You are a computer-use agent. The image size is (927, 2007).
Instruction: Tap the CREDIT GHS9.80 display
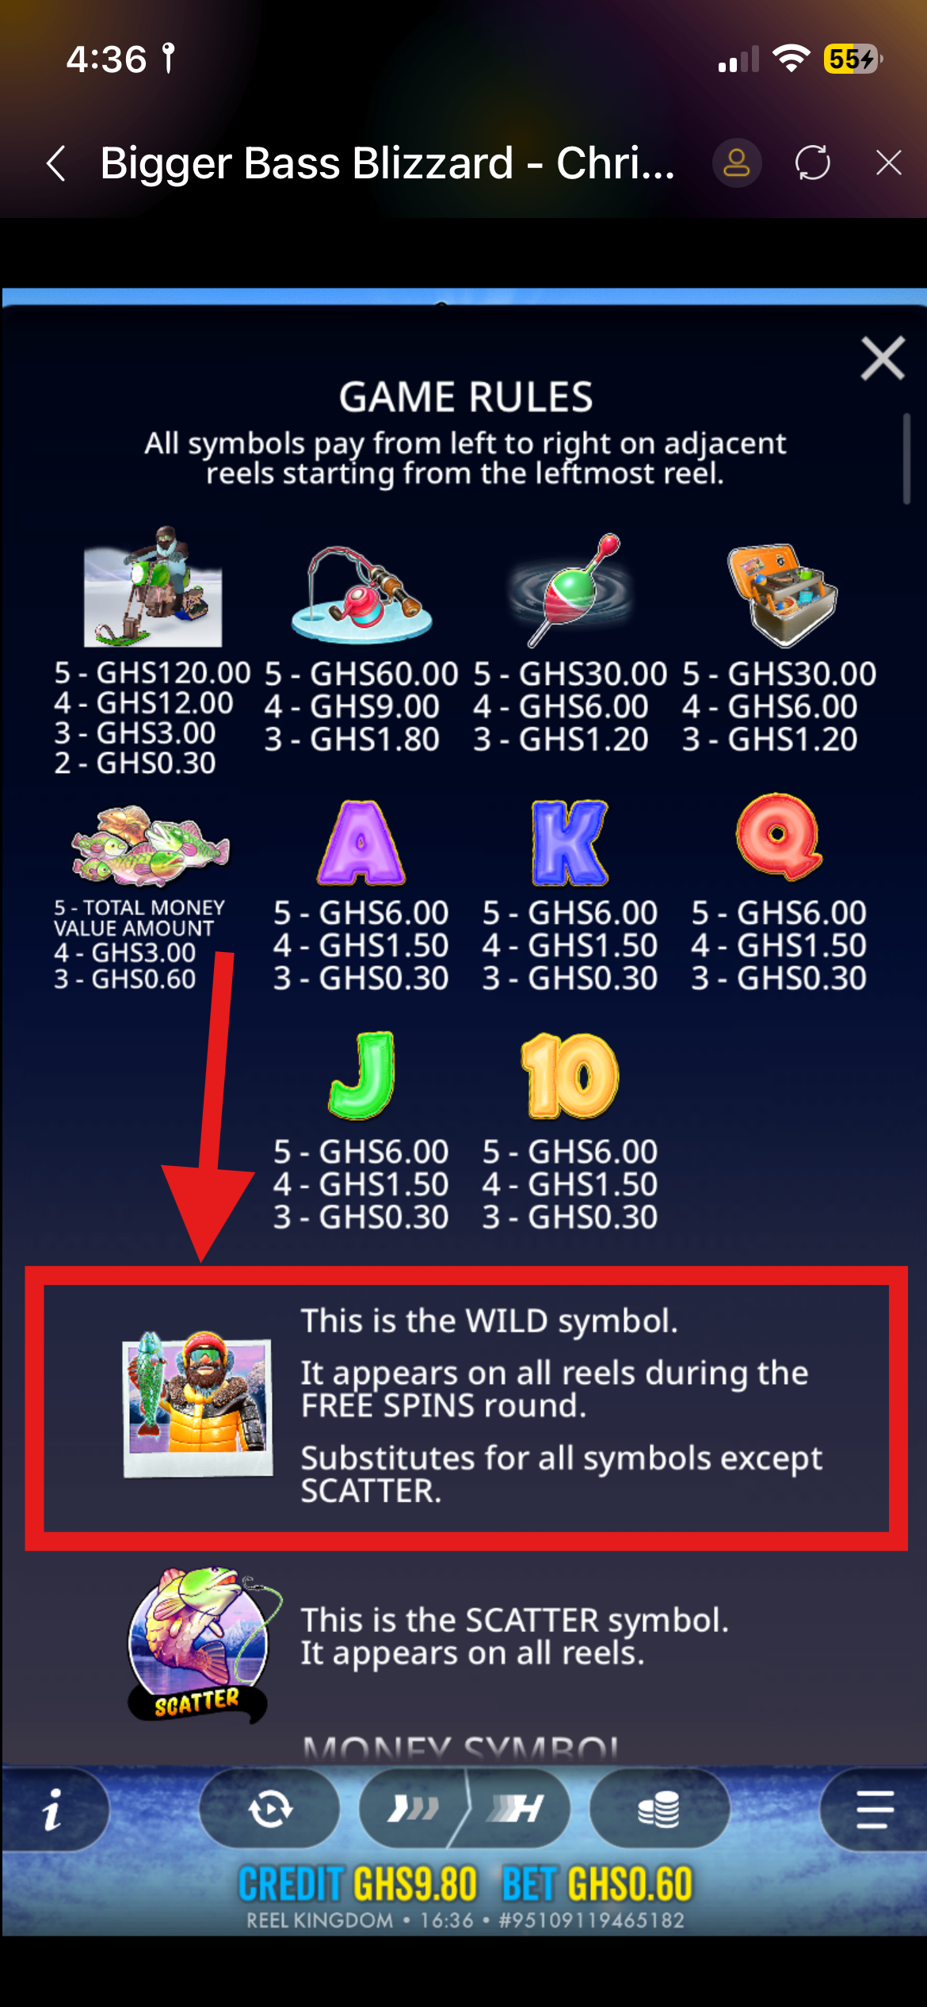click(x=357, y=1885)
